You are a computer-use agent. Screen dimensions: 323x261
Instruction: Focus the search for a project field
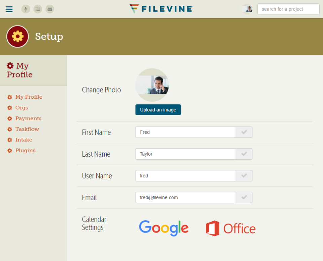pyautogui.click(x=288, y=9)
